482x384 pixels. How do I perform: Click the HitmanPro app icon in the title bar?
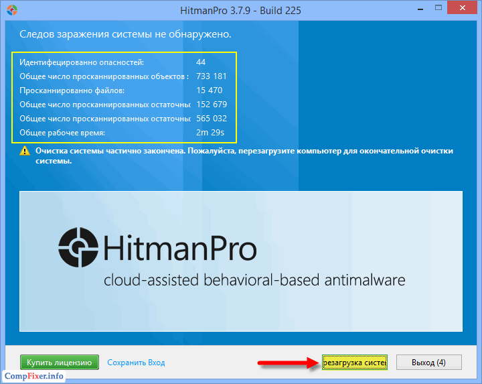tap(12, 10)
